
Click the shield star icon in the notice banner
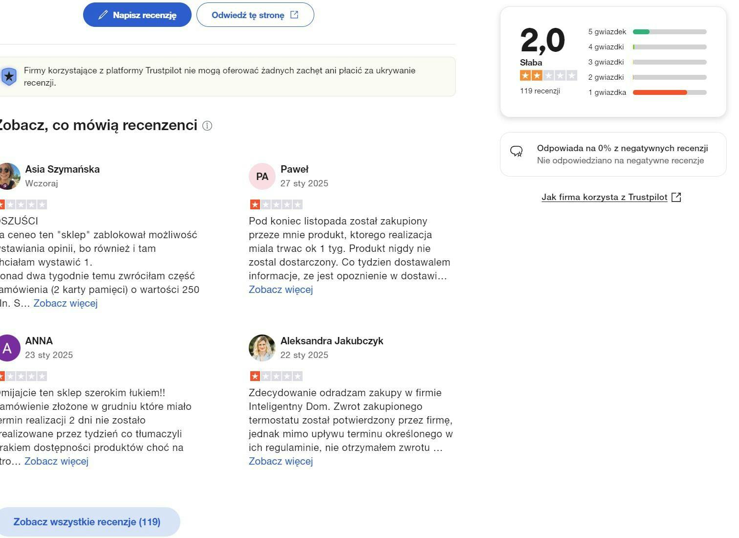point(9,77)
